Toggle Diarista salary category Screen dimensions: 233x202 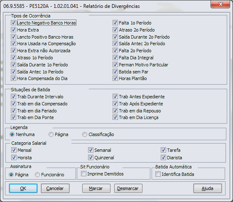click(x=163, y=157)
